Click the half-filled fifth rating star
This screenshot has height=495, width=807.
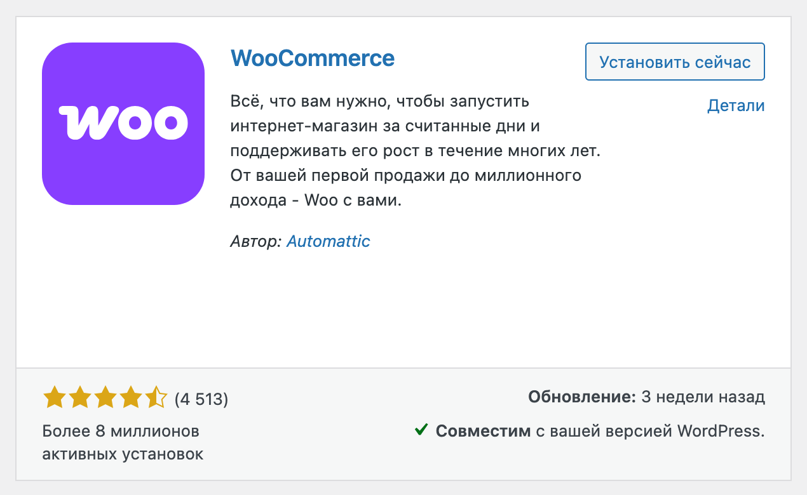(x=156, y=399)
